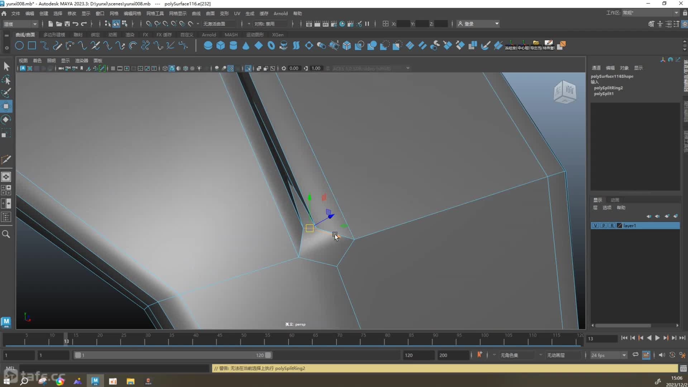688x387 pixels.
Task: Open the panel 着色 menu
Action: click(37, 61)
